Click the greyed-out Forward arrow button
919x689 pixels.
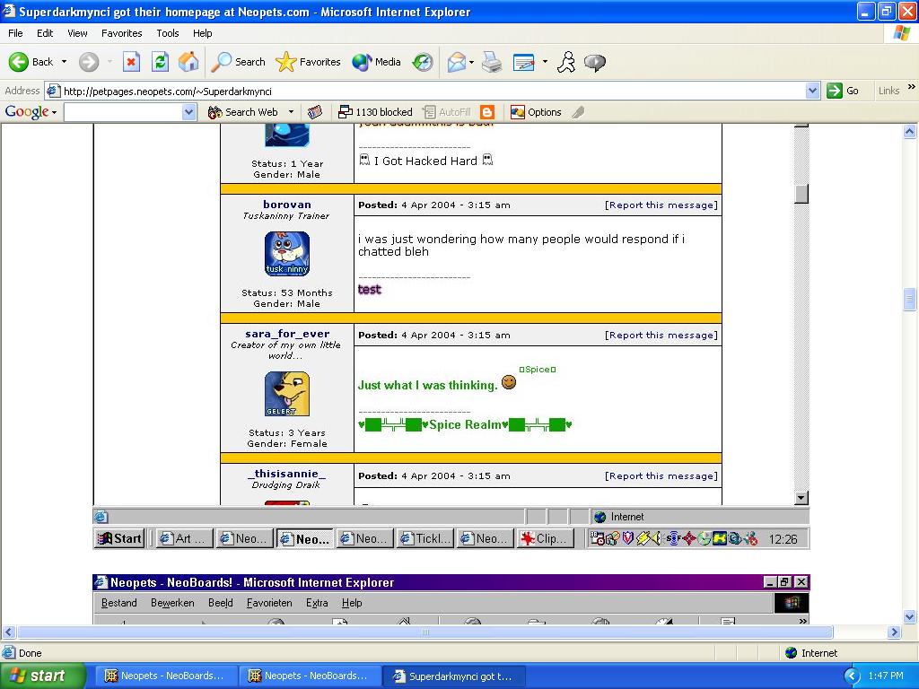89,62
